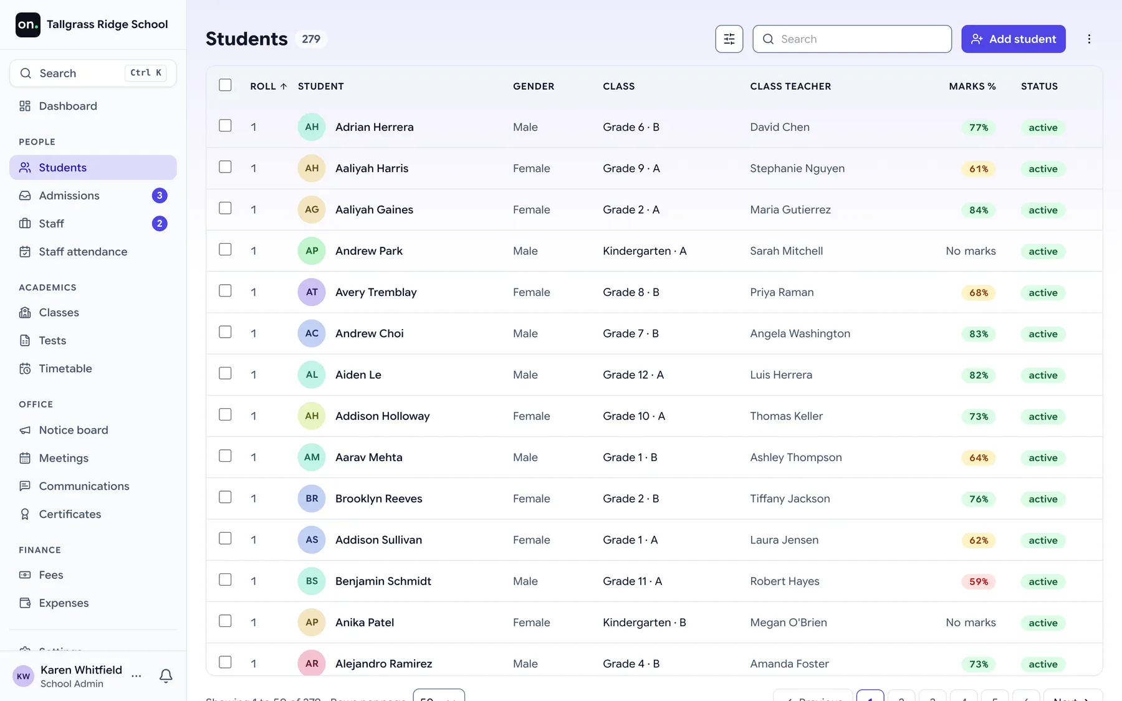Screen dimensions: 1122x701
Task: Click the KW user avatar
Action: [24, 676]
